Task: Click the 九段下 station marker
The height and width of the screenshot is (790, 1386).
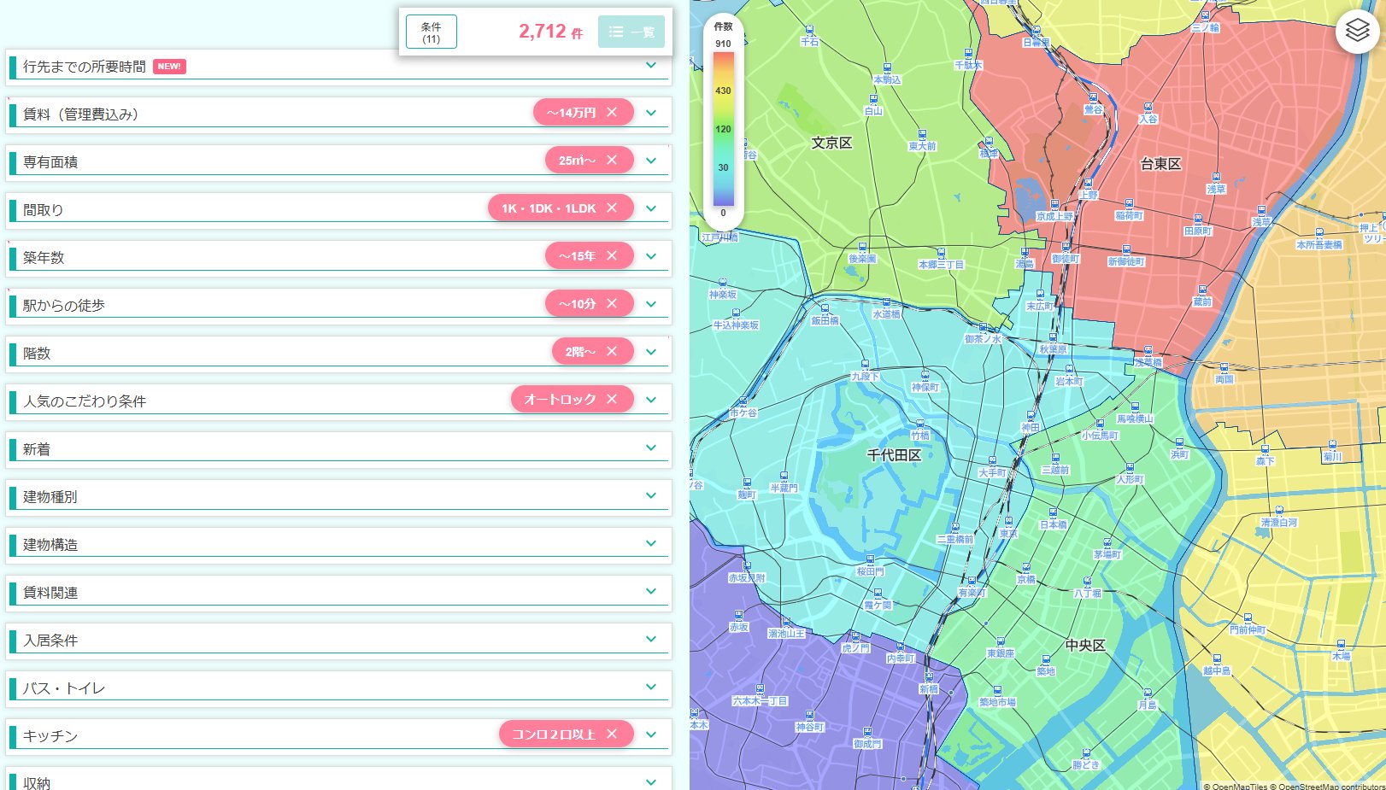Action: (x=865, y=365)
